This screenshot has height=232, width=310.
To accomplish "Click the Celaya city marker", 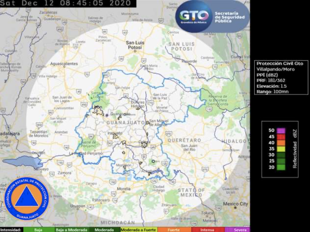I will (144, 145).
